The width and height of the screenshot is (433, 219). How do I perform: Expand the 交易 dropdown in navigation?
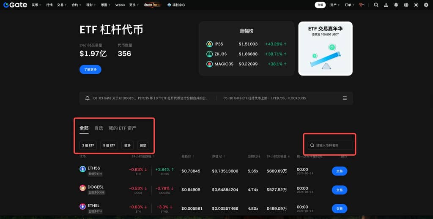click(61, 5)
